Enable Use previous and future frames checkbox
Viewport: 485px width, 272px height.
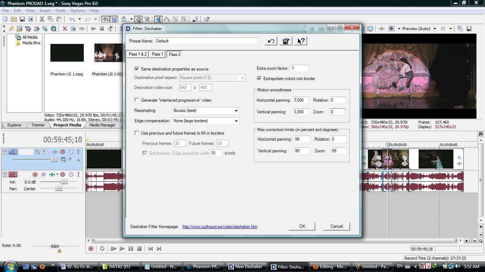[x=137, y=133]
